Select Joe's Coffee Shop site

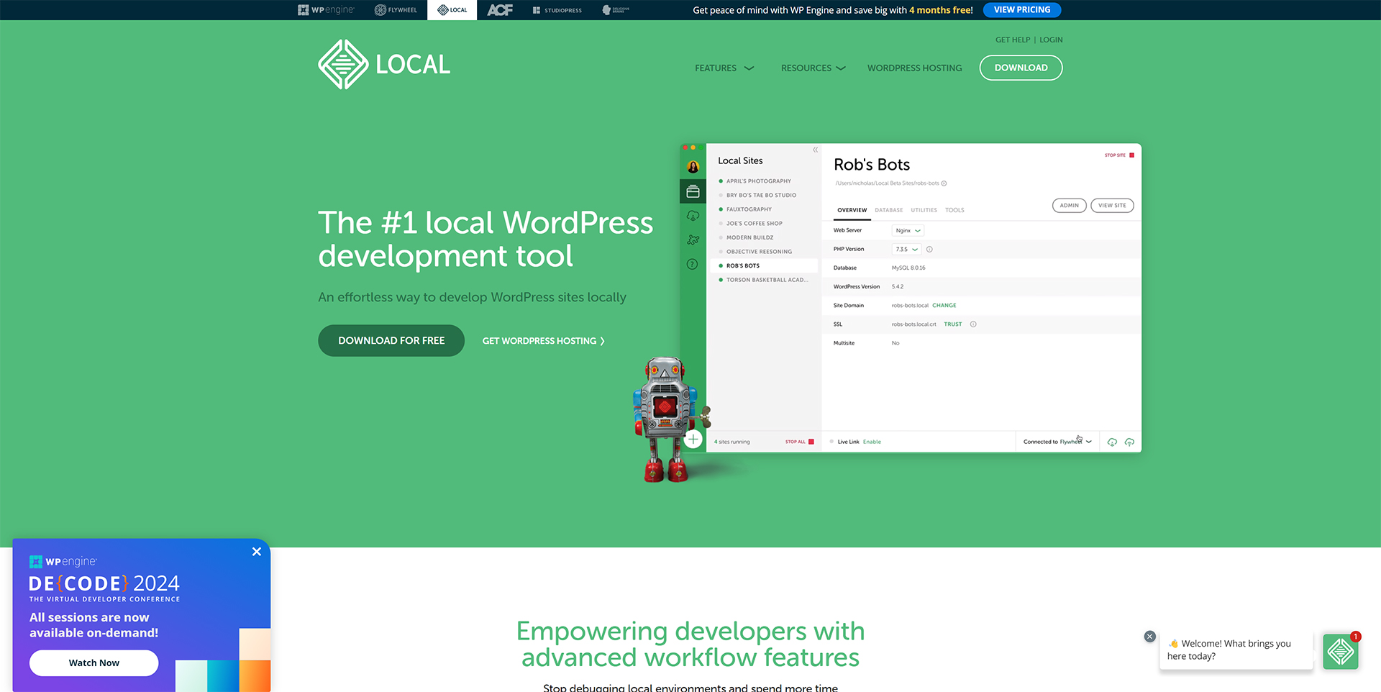tap(754, 223)
